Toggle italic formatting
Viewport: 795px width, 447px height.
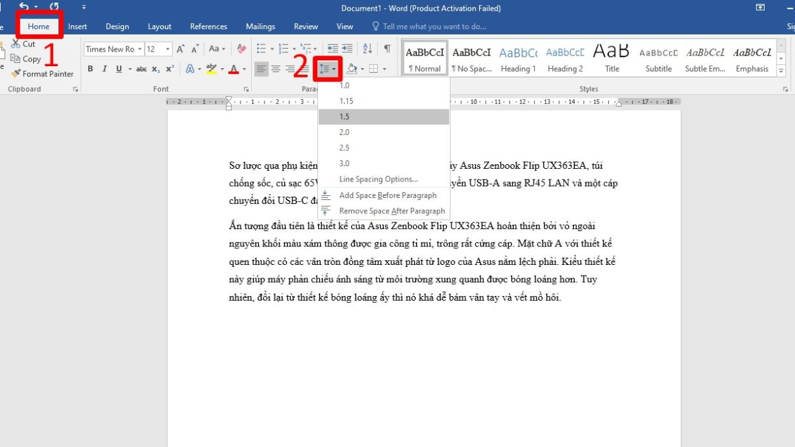point(105,69)
